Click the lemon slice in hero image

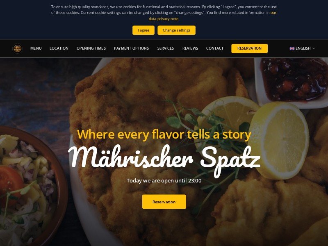[279, 140]
